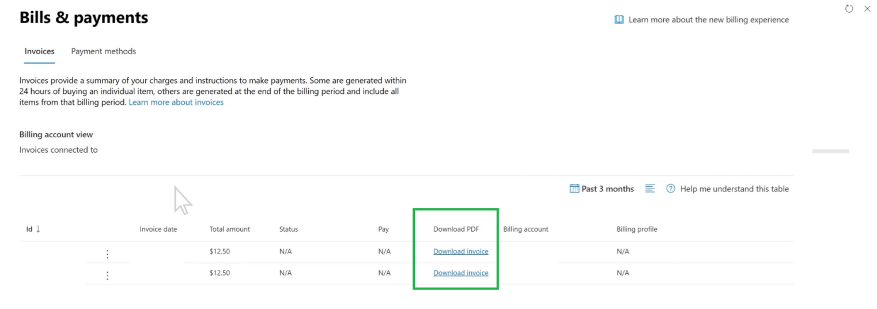Click the $12.50 amount in the first row
877x309 pixels.
[x=220, y=251]
